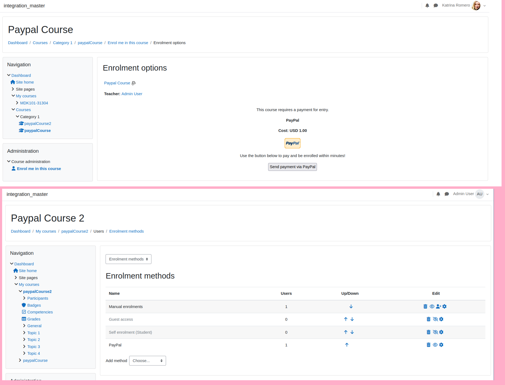Expand Topic 3 in navigation tree
The image size is (505, 385).
click(24, 346)
